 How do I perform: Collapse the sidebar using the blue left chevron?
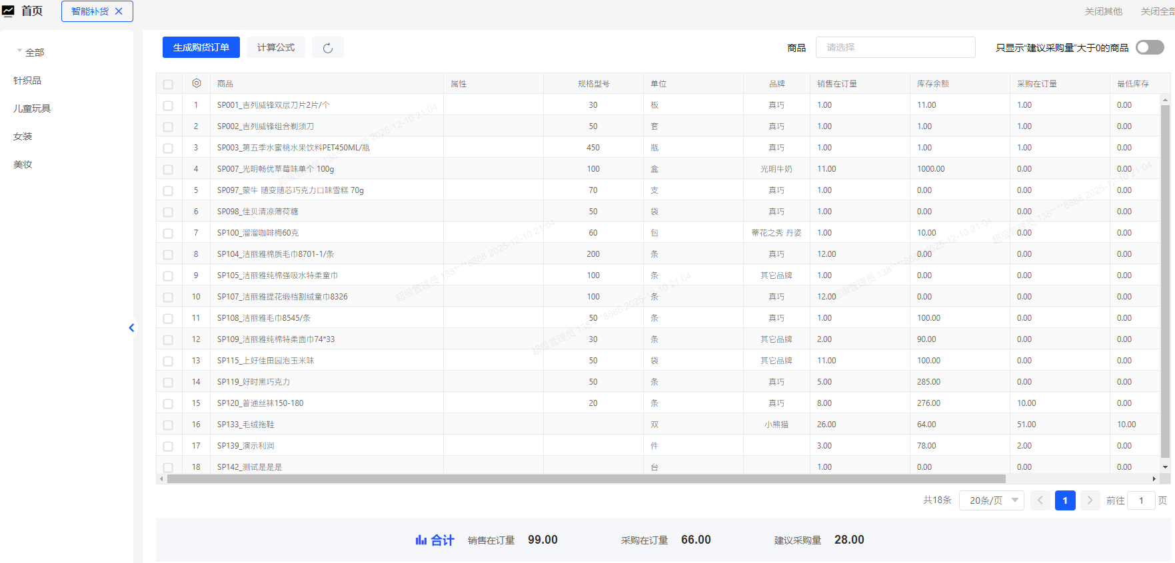click(131, 327)
